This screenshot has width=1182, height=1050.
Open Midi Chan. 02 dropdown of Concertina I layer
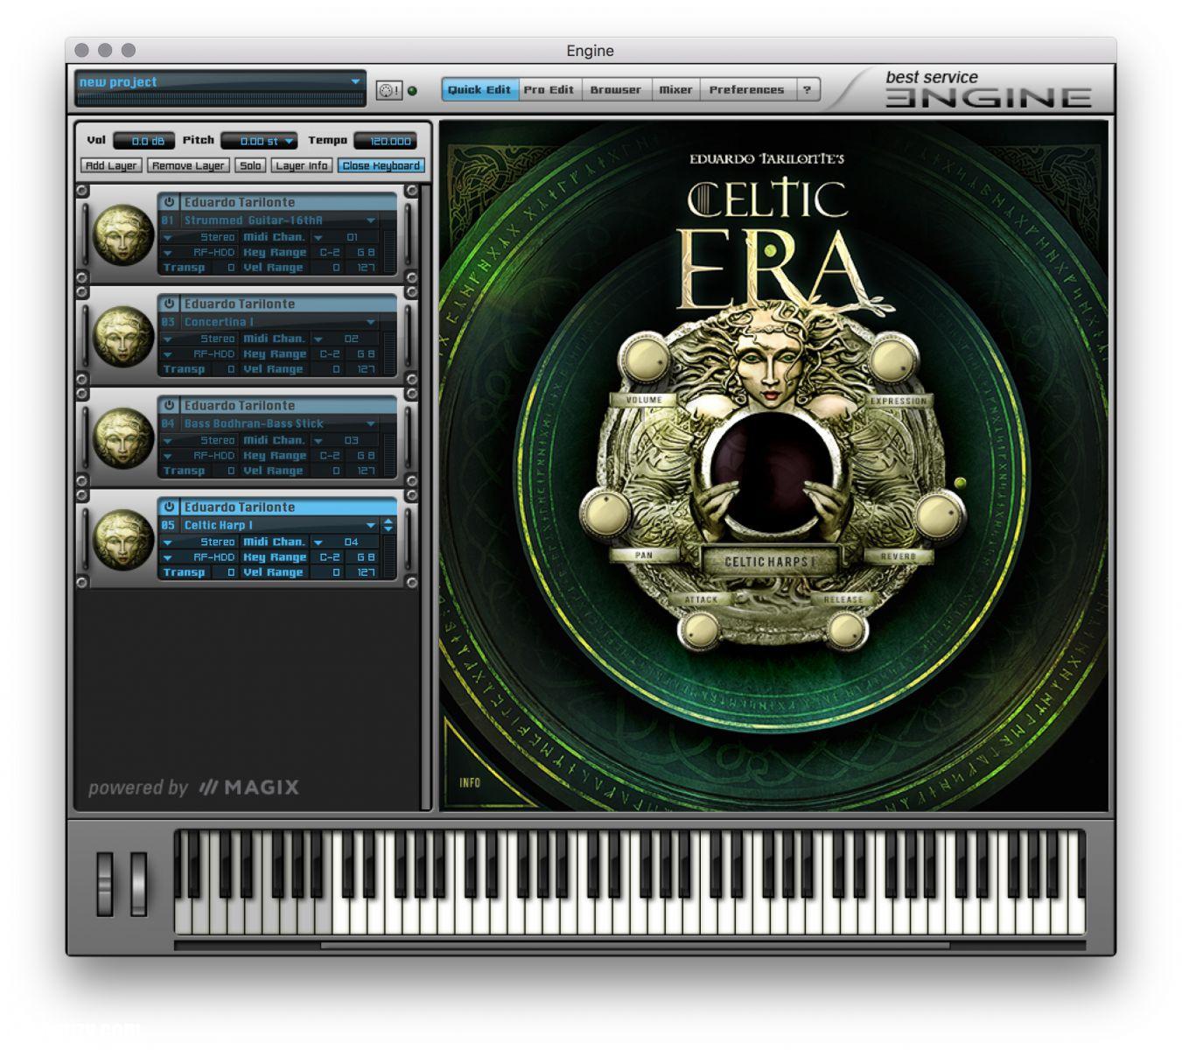tap(318, 339)
